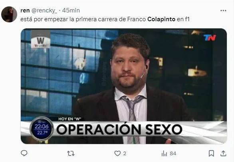Click the tweet text about primera carrera
Image resolution: width=234 pixels, height=162 pixels.
(x=105, y=19)
